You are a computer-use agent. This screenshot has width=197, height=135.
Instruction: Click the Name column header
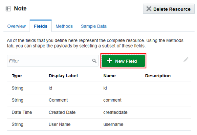click(x=109, y=76)
